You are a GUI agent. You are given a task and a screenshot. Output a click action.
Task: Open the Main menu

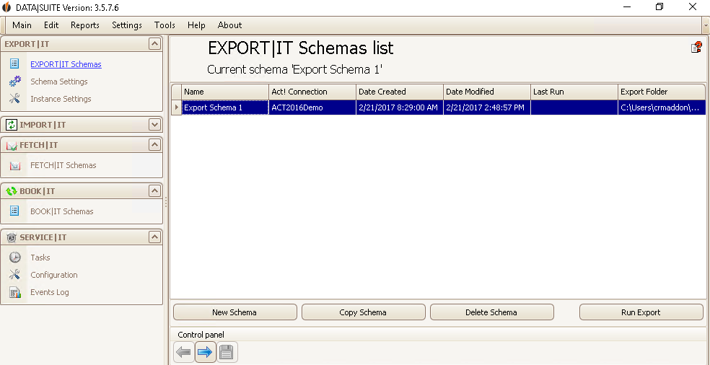(22, 25)
